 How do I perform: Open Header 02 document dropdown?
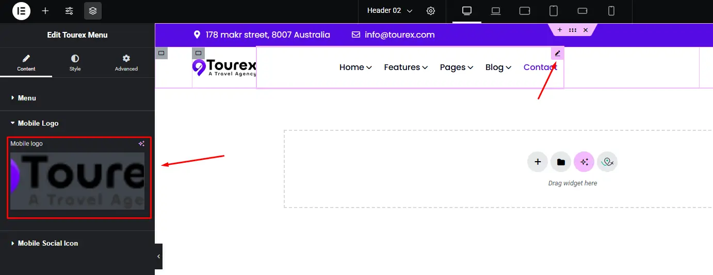click(x=390, y=11)
